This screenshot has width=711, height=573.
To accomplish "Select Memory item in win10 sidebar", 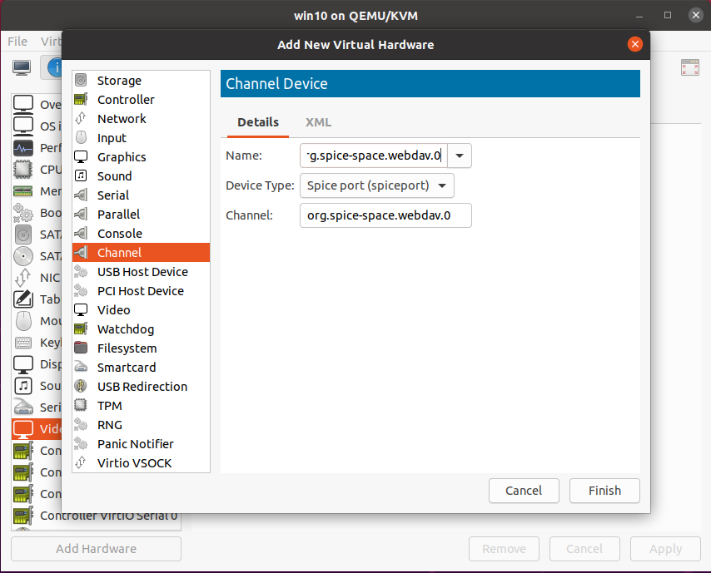I will click(37, 191).
